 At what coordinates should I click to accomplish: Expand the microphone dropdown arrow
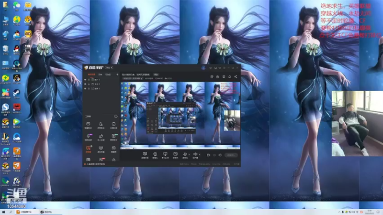tap(189, 154)
